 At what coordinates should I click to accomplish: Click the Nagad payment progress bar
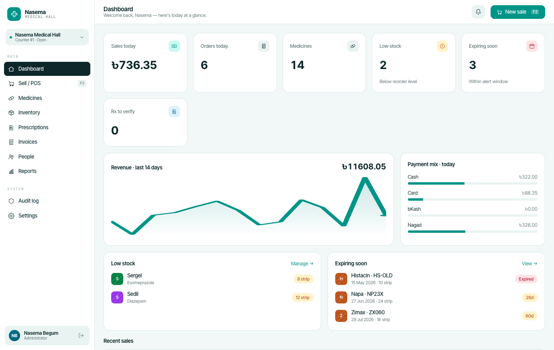coord(473,232)
